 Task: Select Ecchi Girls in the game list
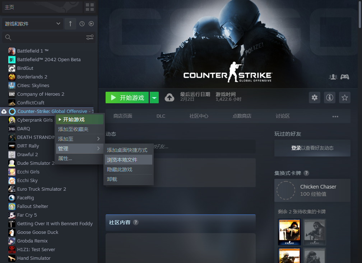coord(28,172)
